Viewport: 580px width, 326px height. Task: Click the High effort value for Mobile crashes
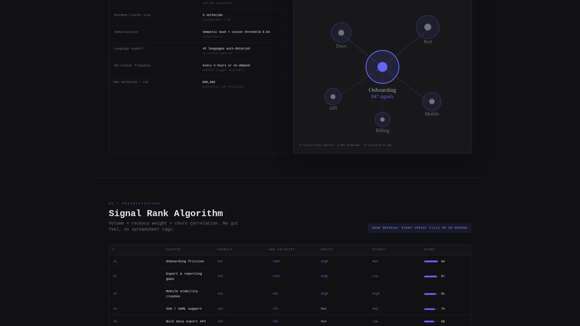(376, 294)
